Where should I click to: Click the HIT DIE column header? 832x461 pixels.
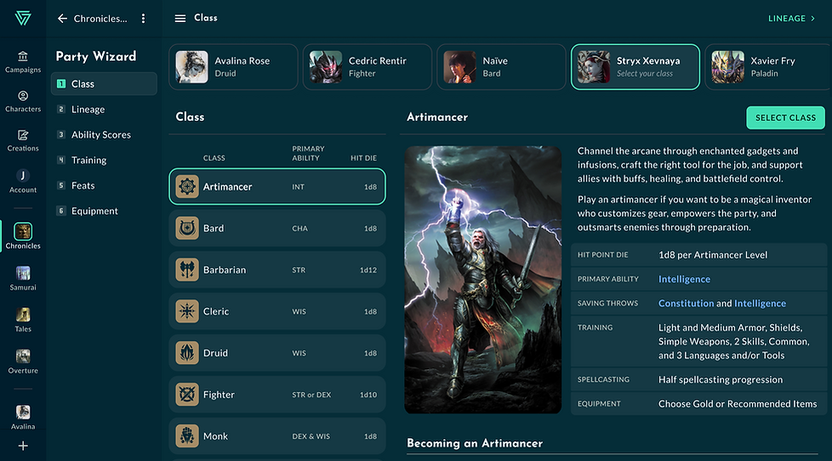[363, 158]
